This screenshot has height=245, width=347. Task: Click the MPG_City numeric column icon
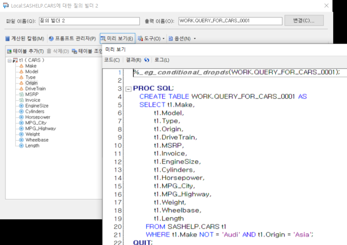21,123
